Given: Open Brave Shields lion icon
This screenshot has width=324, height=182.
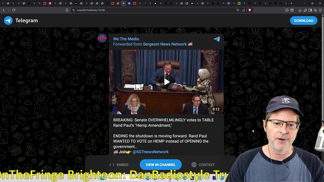Looking at the screenshot, I should (250, 10).
